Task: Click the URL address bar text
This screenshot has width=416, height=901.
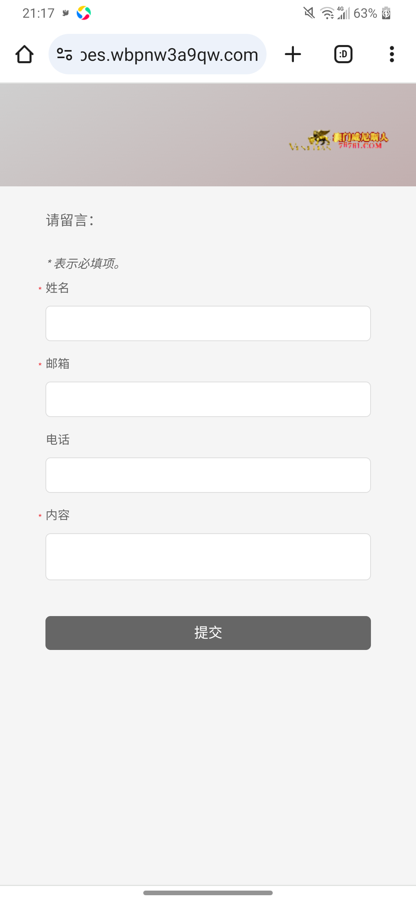Action: [x=169, y=55]
